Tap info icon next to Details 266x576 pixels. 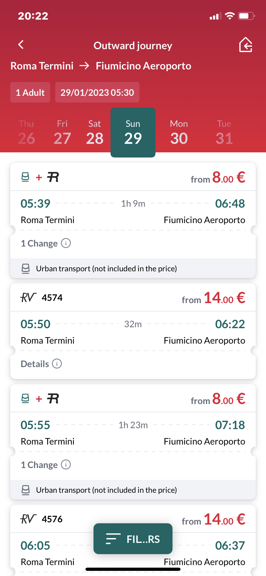tap(57, 364)
